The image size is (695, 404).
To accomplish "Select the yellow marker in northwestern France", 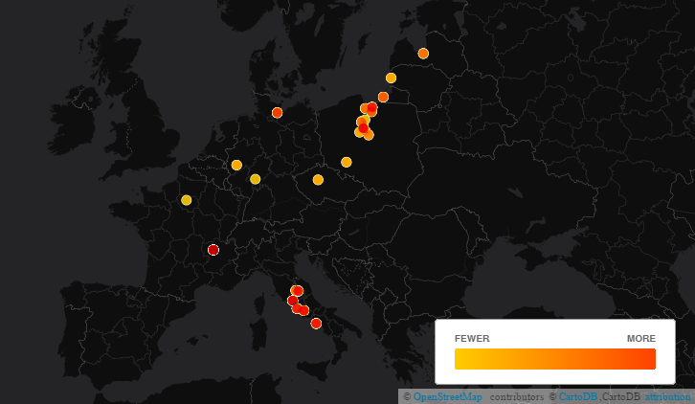I will click(186, 200).
